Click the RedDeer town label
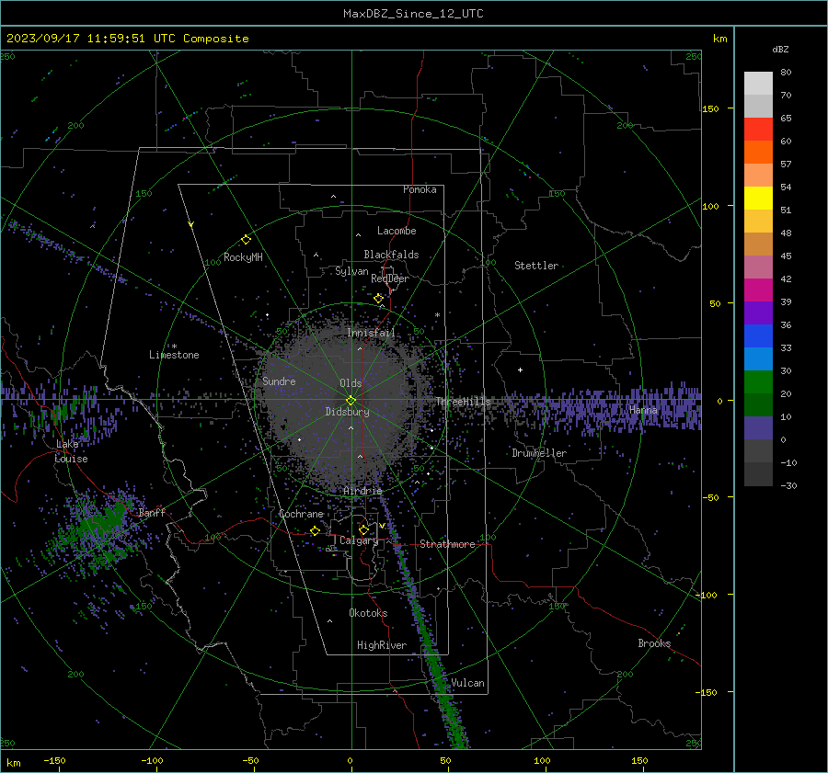 click(x=390, y=279)
